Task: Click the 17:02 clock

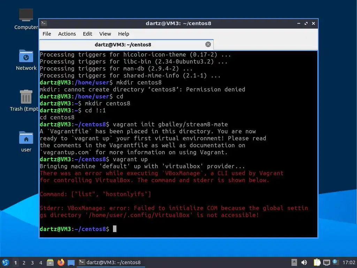Action: tap(349, 262)
